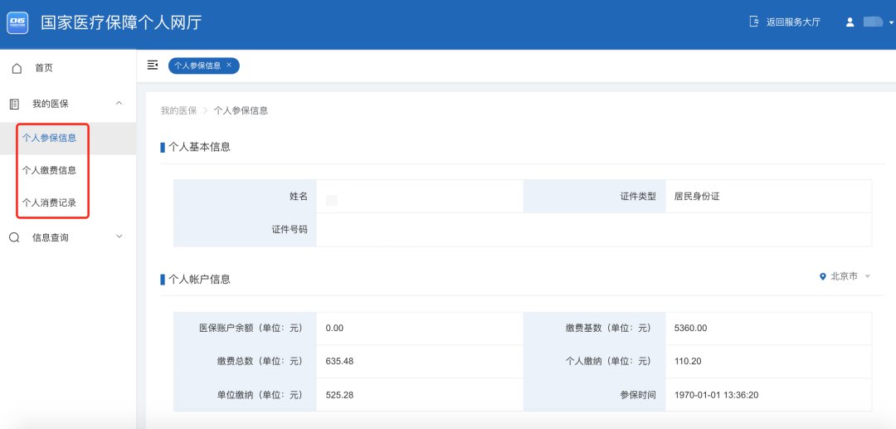Click the 信息查询 magnifier icon

tap(14, 237)
